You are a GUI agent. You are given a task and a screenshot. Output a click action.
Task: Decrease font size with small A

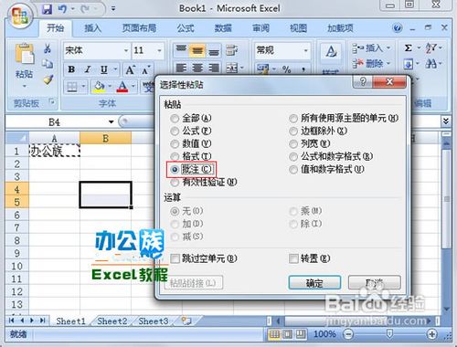145,70
